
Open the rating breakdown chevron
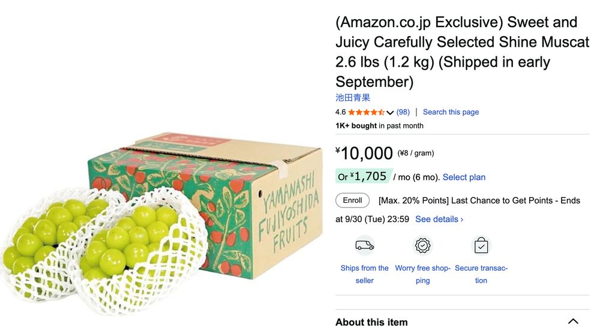pyautogui.click(x=390, y=113)
